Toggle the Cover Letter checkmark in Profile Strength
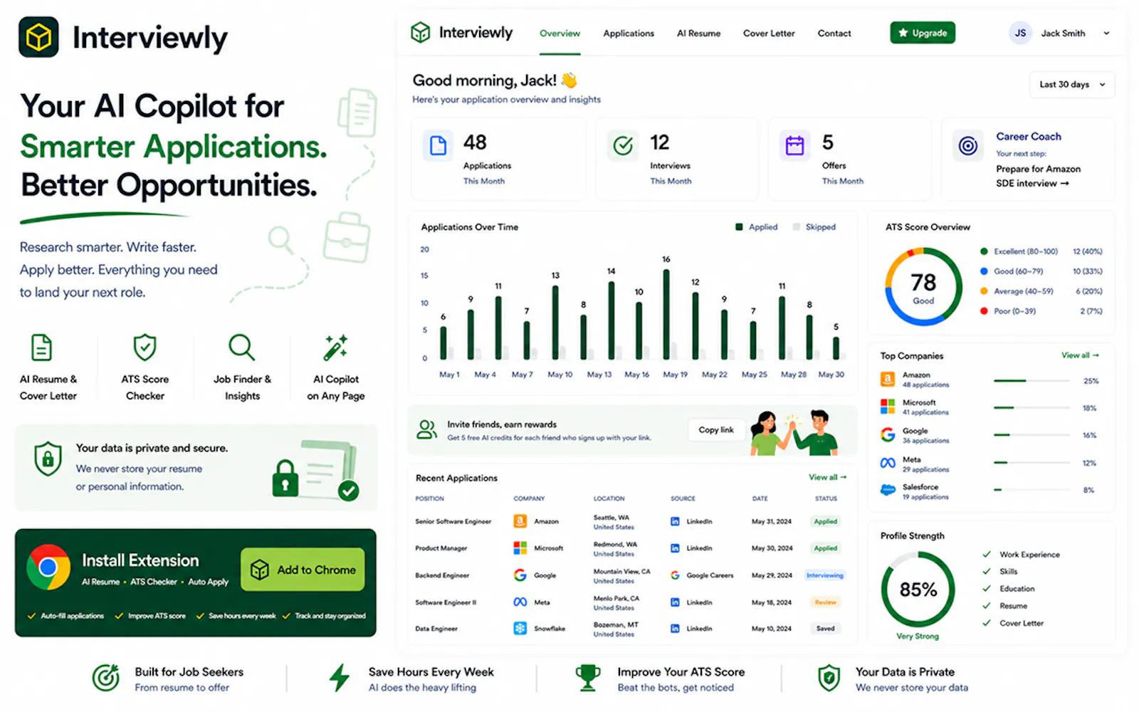 (x=987, y=623)
